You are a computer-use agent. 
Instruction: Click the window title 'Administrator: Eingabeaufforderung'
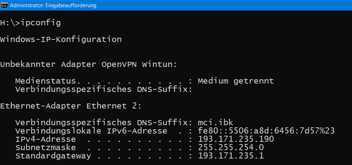pyautogui.click(x=53, y=5)
